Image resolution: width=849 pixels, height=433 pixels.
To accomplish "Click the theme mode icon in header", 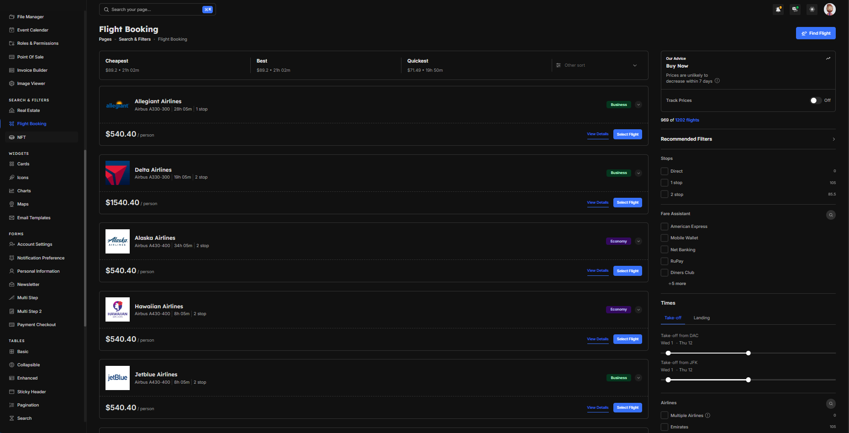I will [812, 9].
